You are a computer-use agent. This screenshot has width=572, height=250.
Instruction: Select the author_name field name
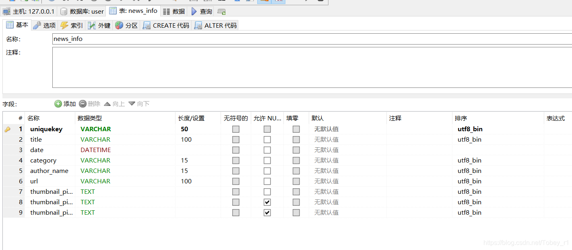(49, 171)
